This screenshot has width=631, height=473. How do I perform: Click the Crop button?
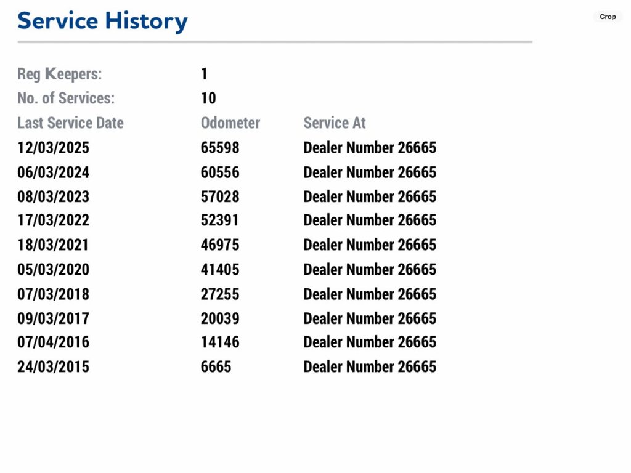pos(608,17)
